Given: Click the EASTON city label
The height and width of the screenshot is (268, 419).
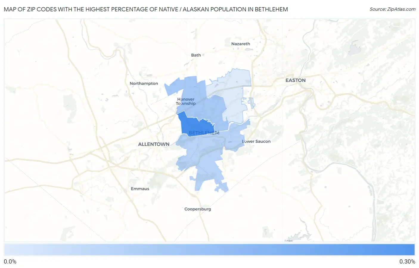Looking at the screenshot, I should 295,80.
